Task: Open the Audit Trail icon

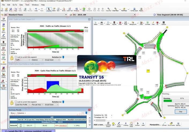Action: click(69, 10)
